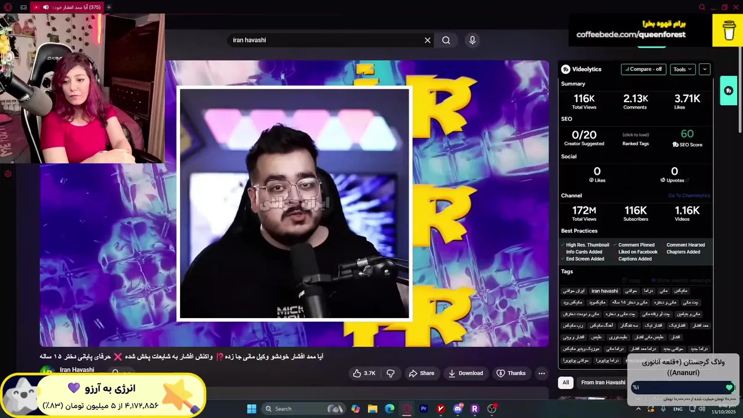Click the SEO Score value 60

click(687, 134)
